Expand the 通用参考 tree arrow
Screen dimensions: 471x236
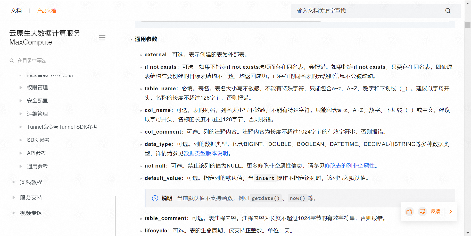[21, 166]
